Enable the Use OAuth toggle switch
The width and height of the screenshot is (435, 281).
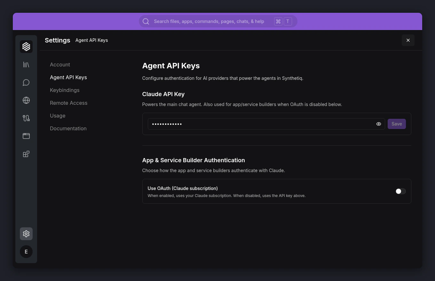400,191
